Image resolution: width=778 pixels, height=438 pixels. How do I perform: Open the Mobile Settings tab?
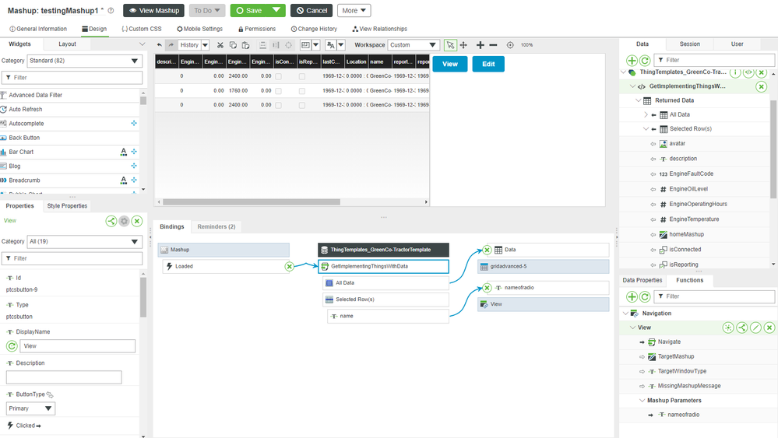200,30
